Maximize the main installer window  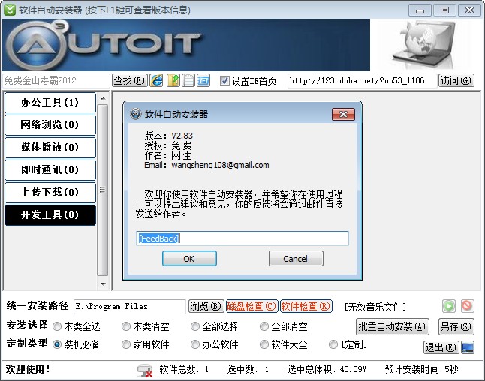click(444, 10)
